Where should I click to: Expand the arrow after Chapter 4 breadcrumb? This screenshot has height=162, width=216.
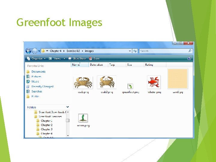click(64, 51)
